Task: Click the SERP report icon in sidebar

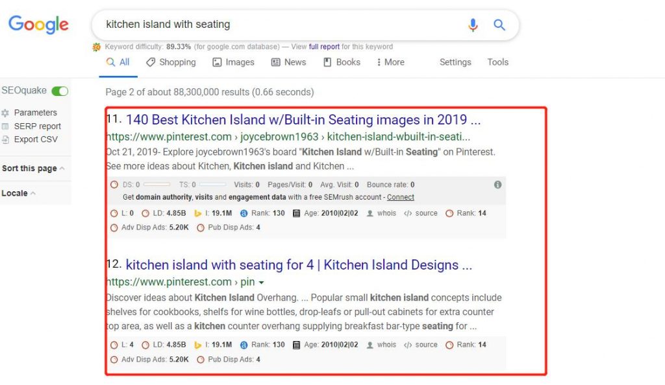Action: click(x=5, y=126)
